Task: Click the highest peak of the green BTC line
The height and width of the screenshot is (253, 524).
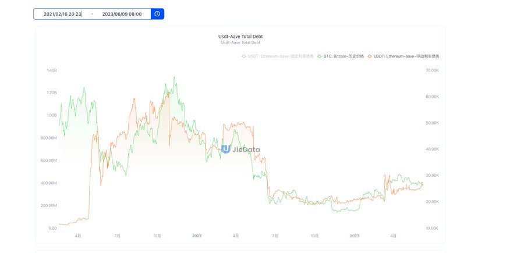Action: pos(174,77)
